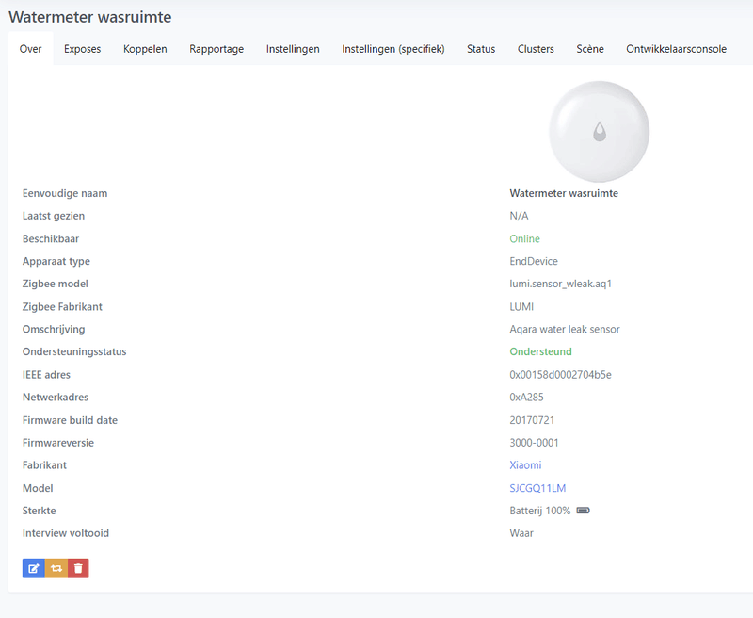Follow the Xiaomi manufacturer link

click(x=525, y=465)
